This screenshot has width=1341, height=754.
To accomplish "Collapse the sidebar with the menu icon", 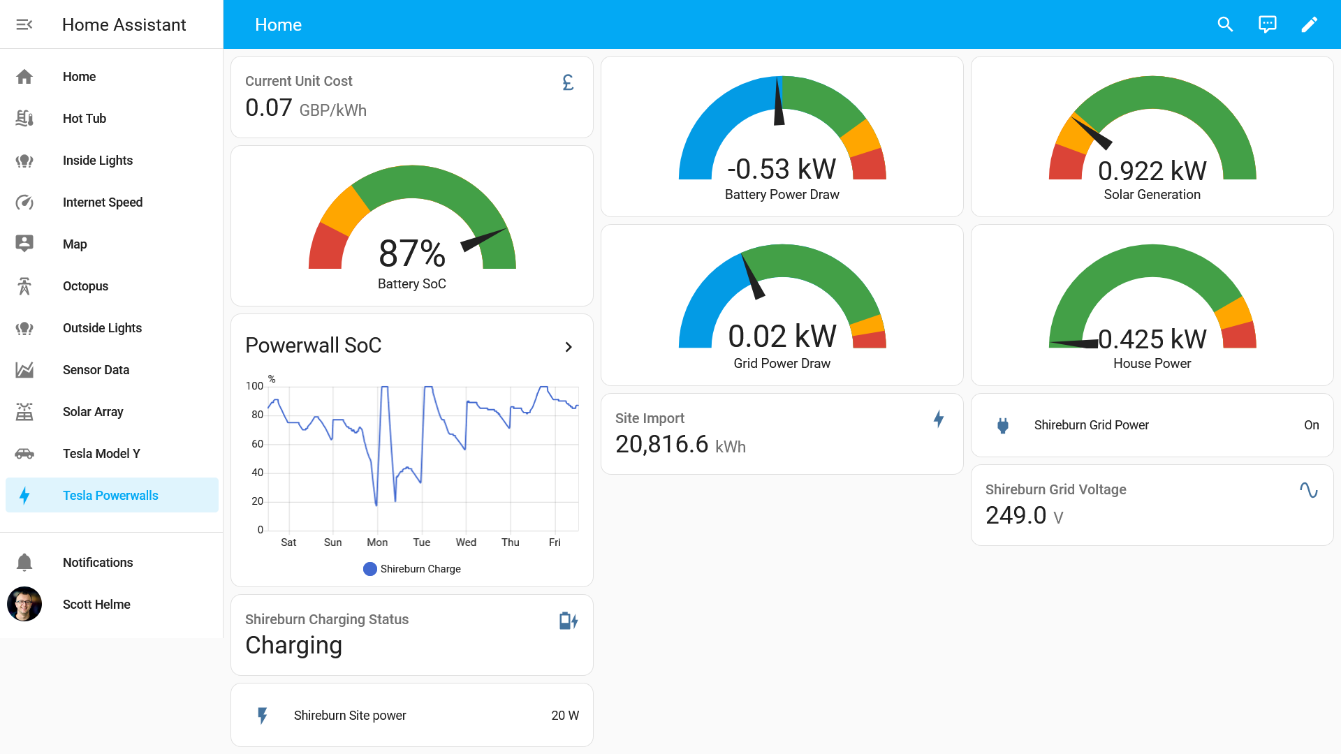I will tap(24, 24).
